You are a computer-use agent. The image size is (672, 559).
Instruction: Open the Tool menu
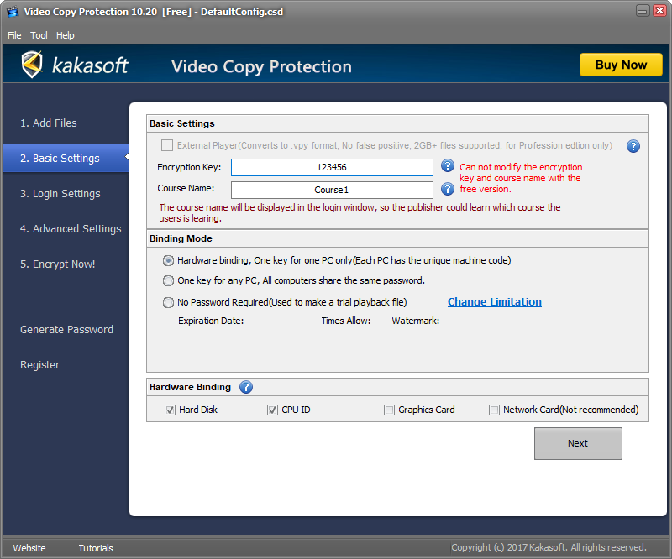pos(39,35)
